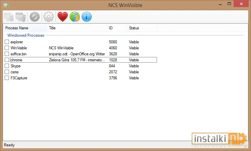251x151 pixels.
Task: Check the soffice.bin process checkbox
Action: 7,54
